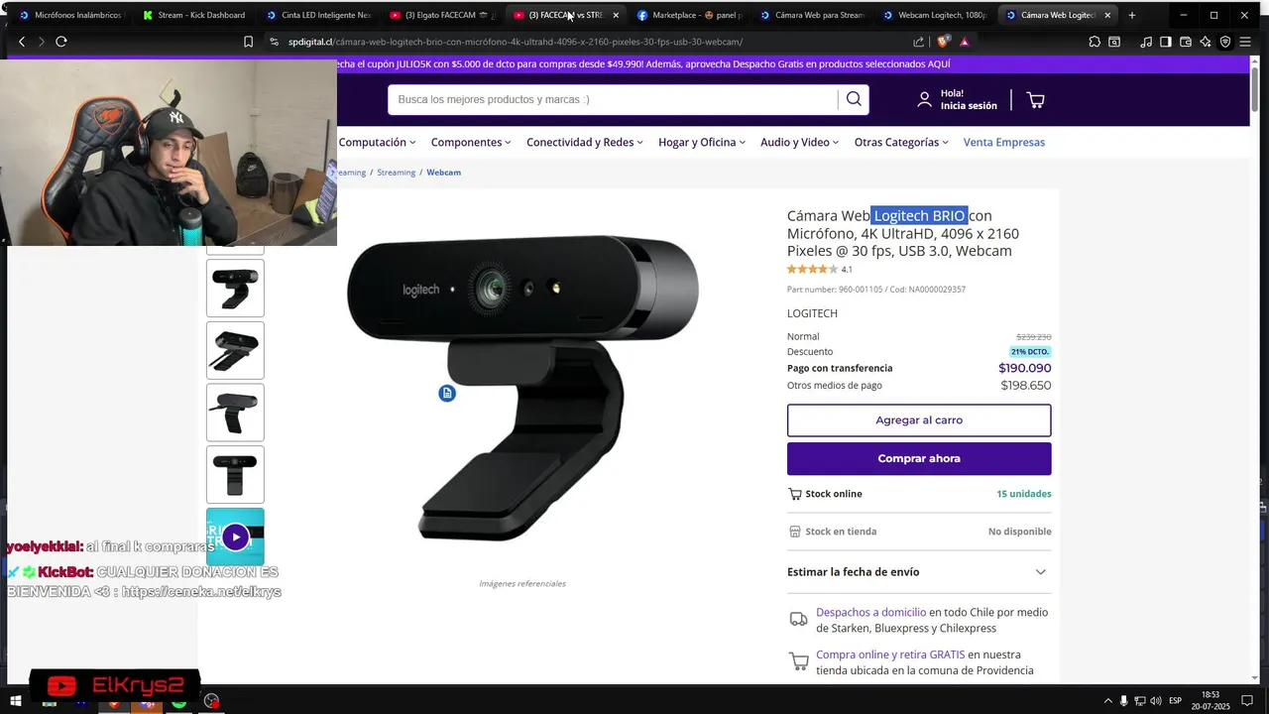1269x714 pixels.
Task: Click the Brave Rewards triangle icon
Action: tap(964, 42)
